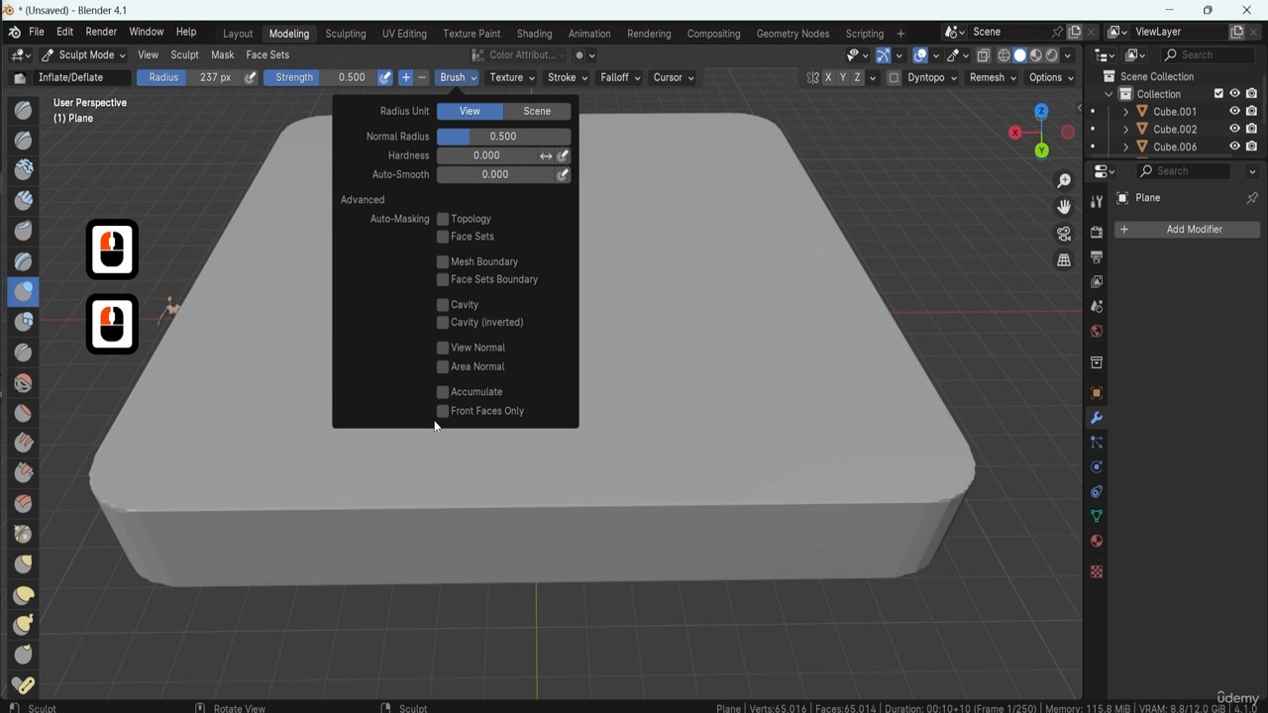Screen dimensions: 1268x713
Task: Select the Scrape brush tool
Action: pyautogui.click(x=24, y=472)
